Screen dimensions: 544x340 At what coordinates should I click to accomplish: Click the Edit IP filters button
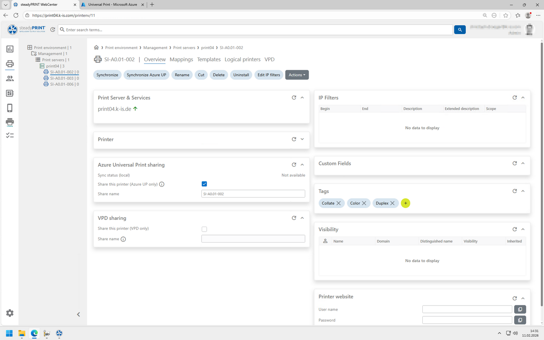pos(269,75)
